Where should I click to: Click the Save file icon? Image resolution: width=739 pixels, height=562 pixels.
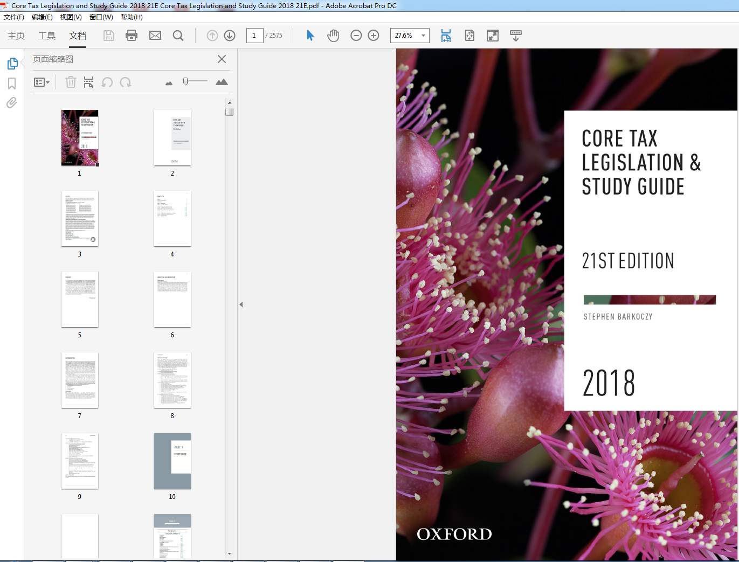(109, 36)
